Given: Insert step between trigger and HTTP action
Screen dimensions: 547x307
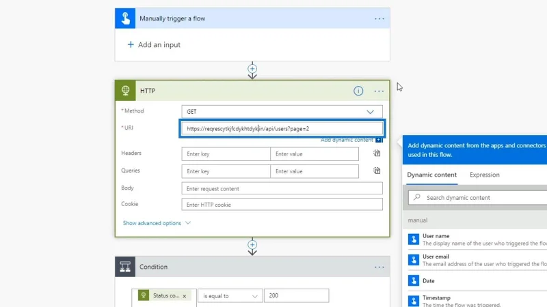Looking at the screenshot, I should pyautogui.click(x=252, y=69).
